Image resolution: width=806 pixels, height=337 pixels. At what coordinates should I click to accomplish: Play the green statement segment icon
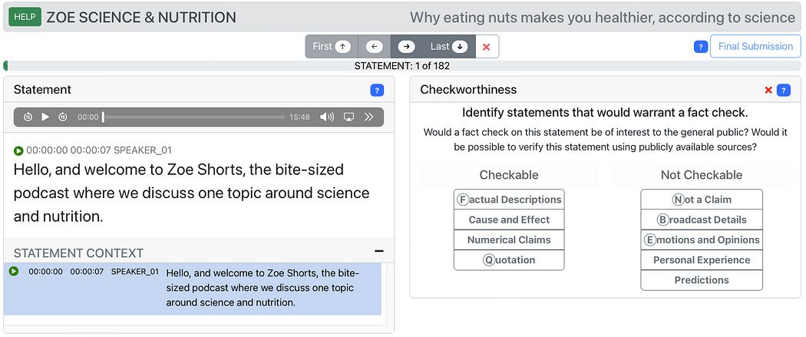(x=18, y=150)
